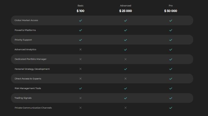This screenshot has width=208, height=116.
Task: Click the Trading Signals feature label
Action: coord(23,98)
